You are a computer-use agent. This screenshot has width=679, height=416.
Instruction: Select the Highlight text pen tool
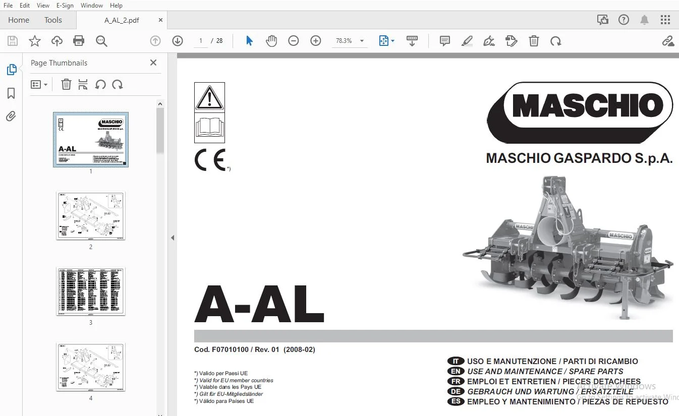pyautogui.click(x=467, y=41)
